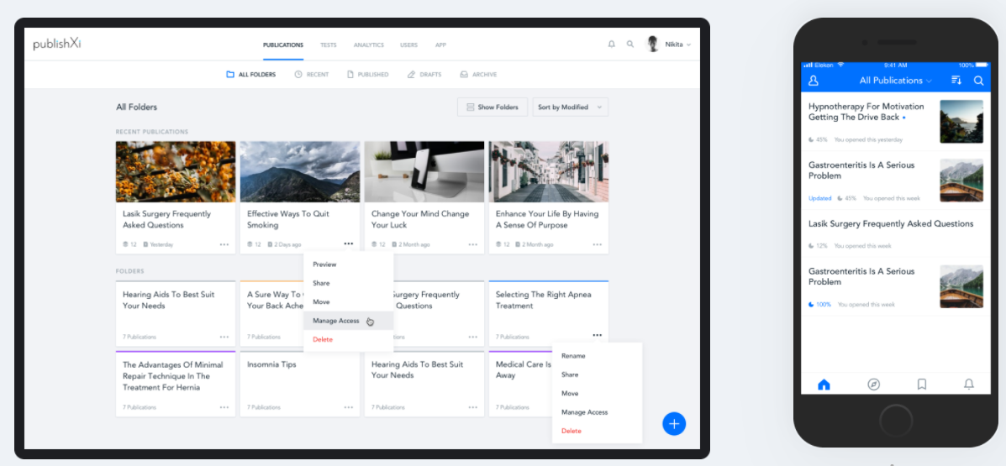Open the Lasik Surgery card thumbnail
Image resolution: width=1006 pixels, height=466 pixels.
[x=176, y=172]
